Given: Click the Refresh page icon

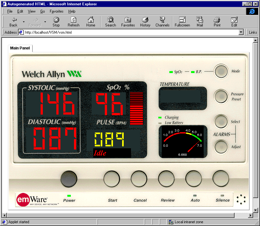Looking at the screenshot, I should pyautogui.click(x=73, y=22).
